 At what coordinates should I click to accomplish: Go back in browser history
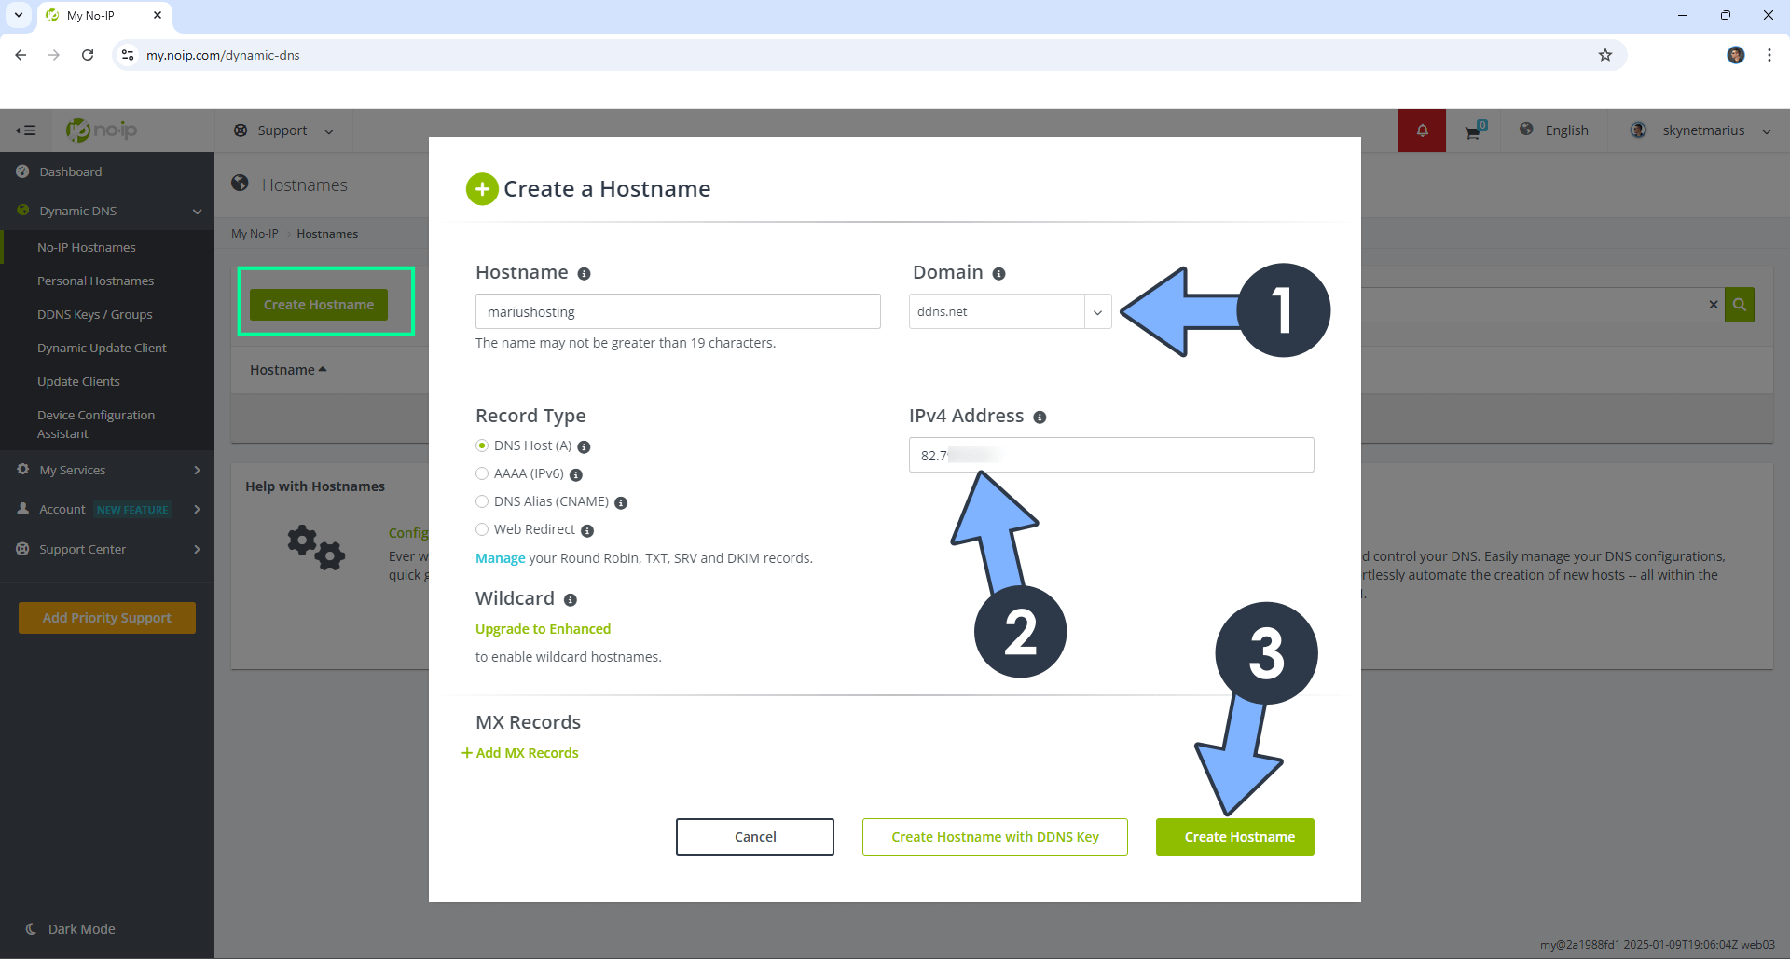coord(21,55)
